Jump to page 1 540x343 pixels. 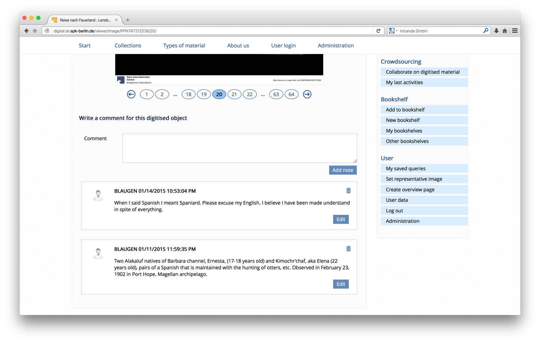[x=147, y=94]
